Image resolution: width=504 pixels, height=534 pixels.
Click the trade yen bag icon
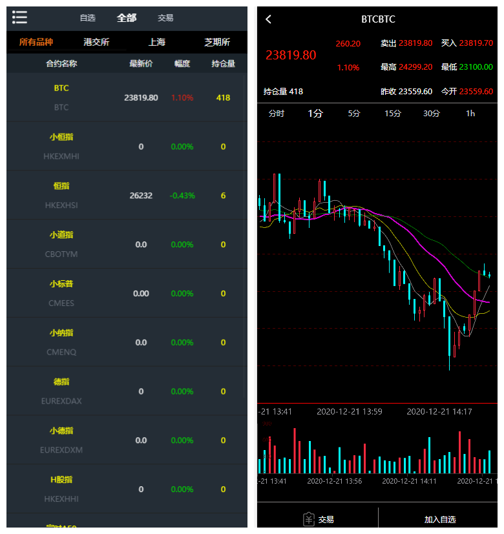tap(309, 519)
